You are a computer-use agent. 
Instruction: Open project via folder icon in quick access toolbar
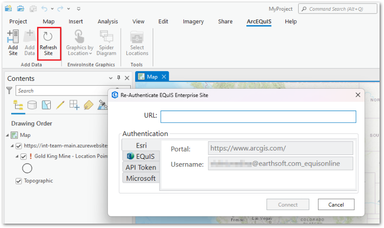point(20,9)
